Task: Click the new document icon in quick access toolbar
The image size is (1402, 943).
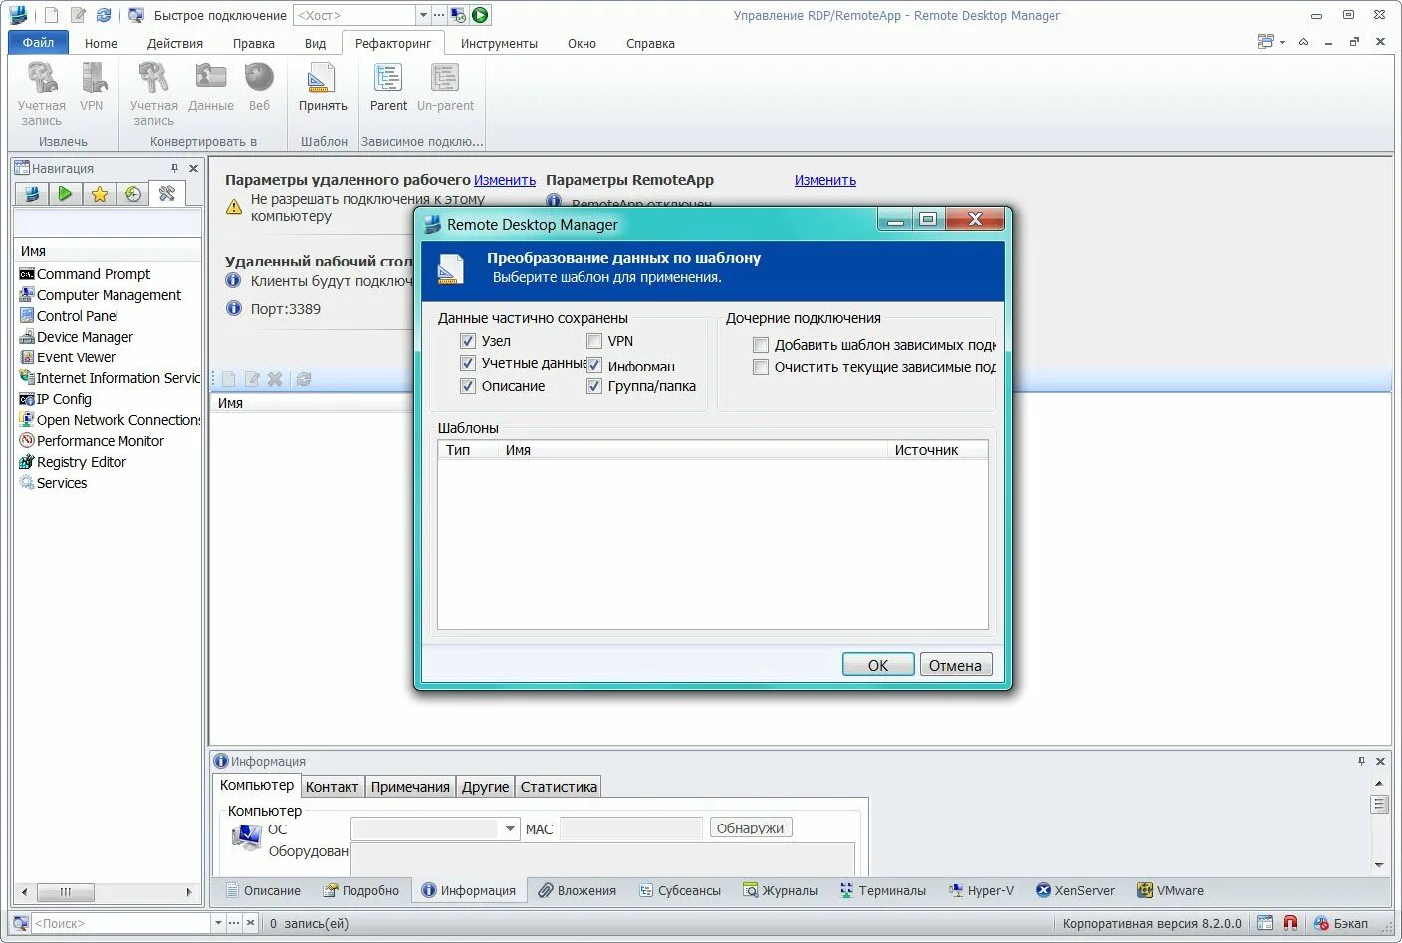Action: point(51,15)
